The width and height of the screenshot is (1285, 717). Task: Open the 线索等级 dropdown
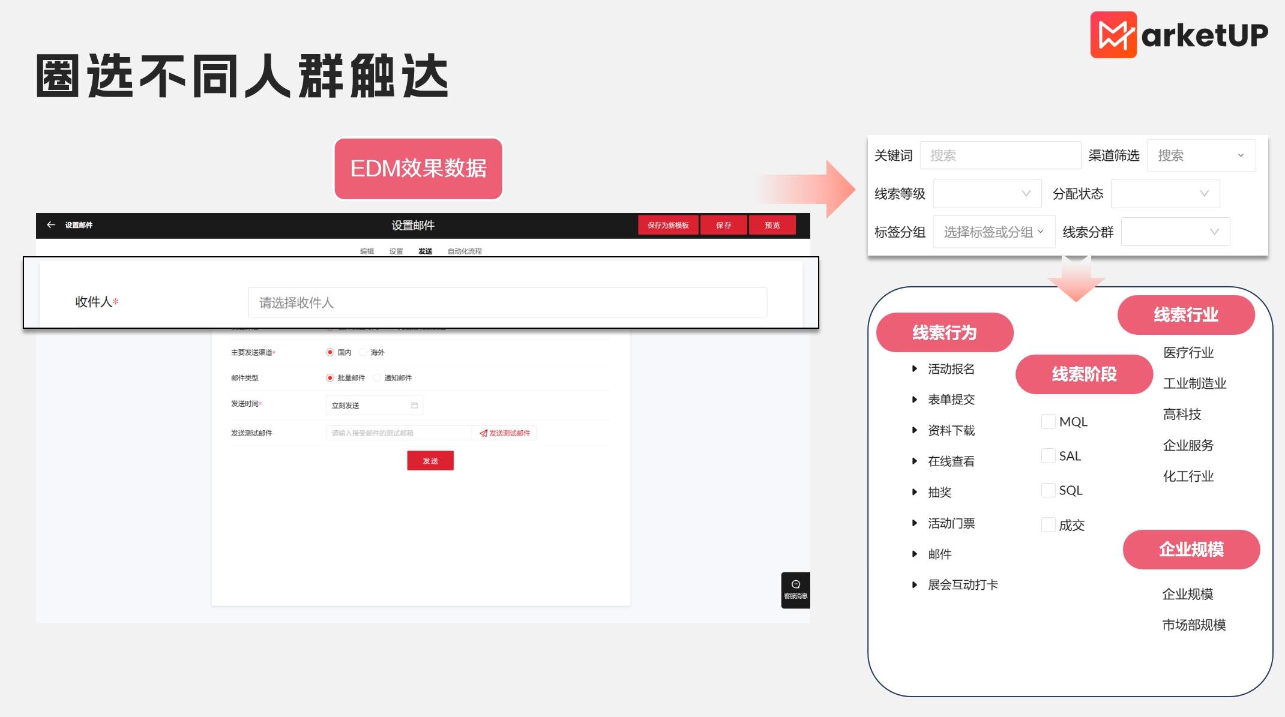pyautogui.click(x=987, y=194)
